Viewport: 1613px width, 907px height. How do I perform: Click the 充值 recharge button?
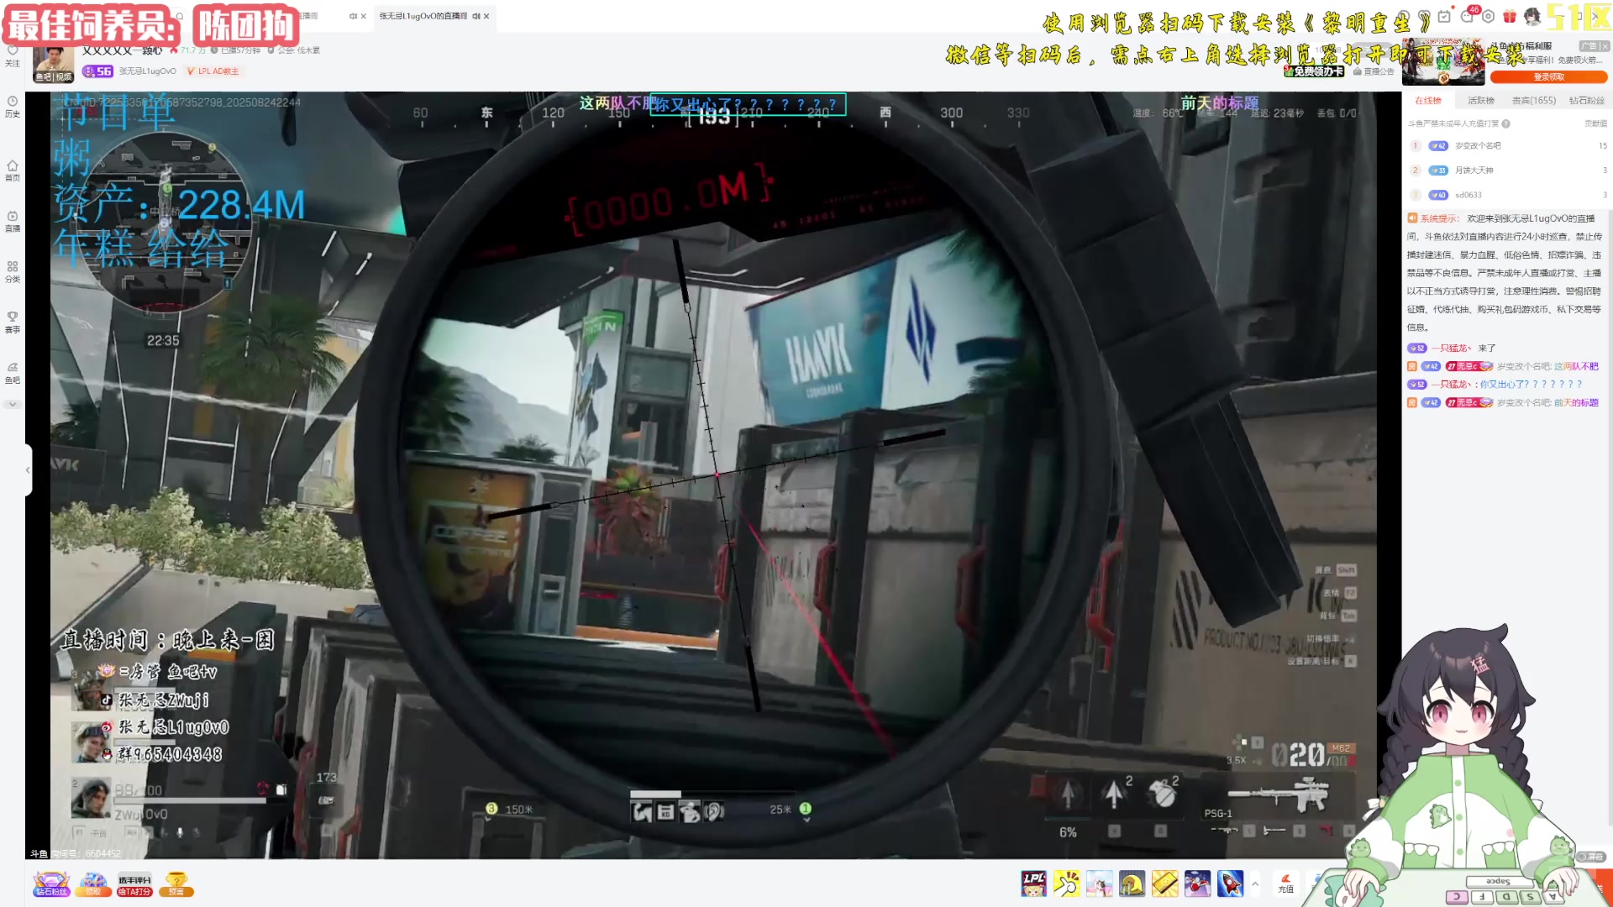1285,883
